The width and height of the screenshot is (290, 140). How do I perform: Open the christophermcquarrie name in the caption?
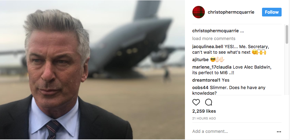pos(215,31)
